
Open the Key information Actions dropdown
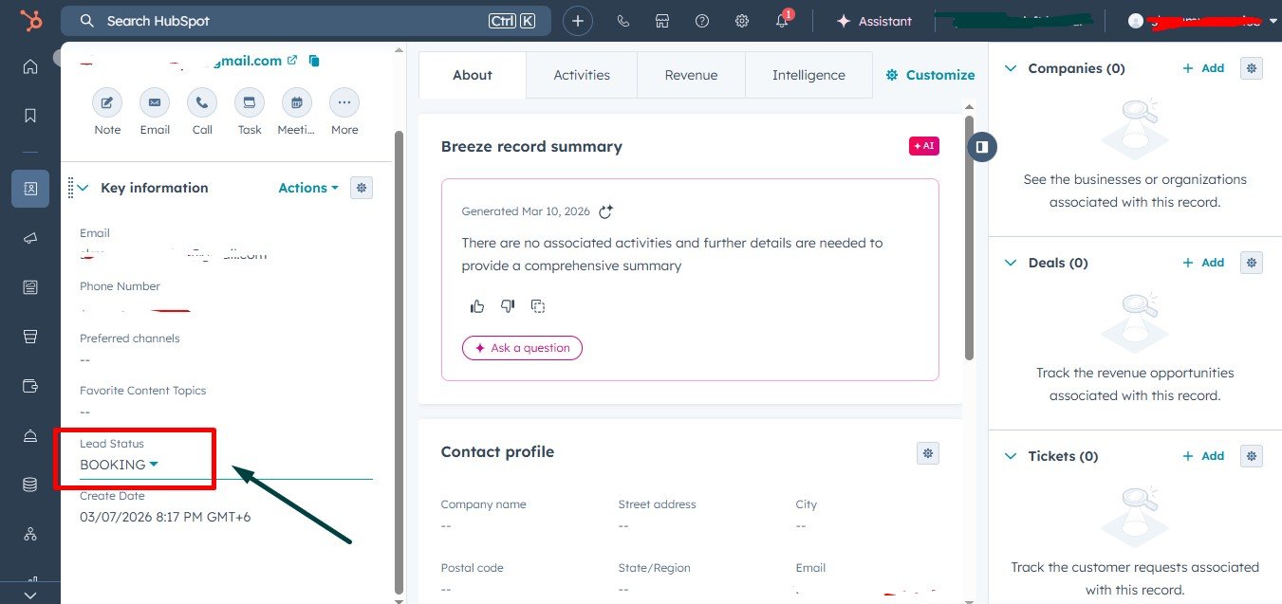308,188
